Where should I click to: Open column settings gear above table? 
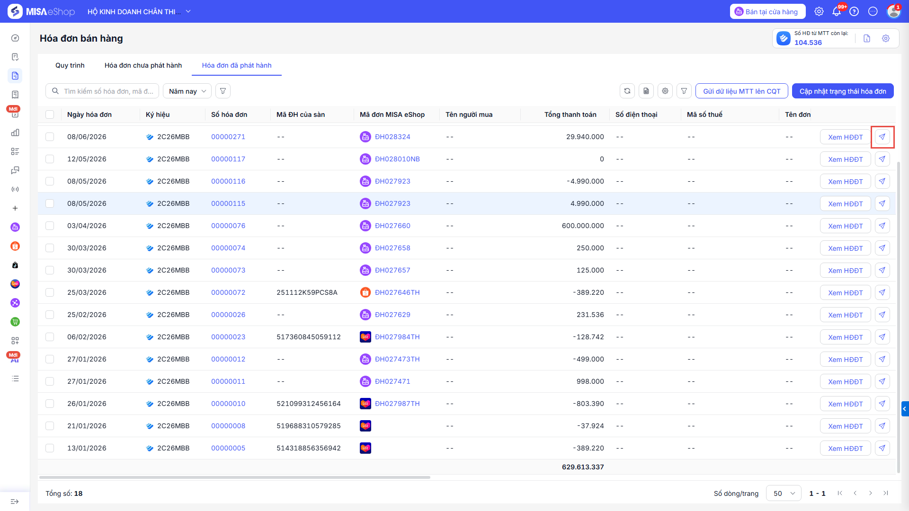(665, 91)
